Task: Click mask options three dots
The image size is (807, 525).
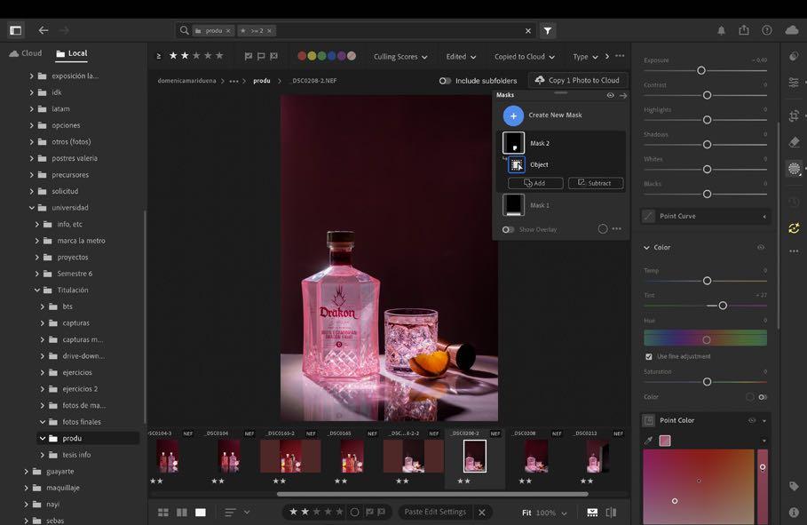Action: point(617,229)
